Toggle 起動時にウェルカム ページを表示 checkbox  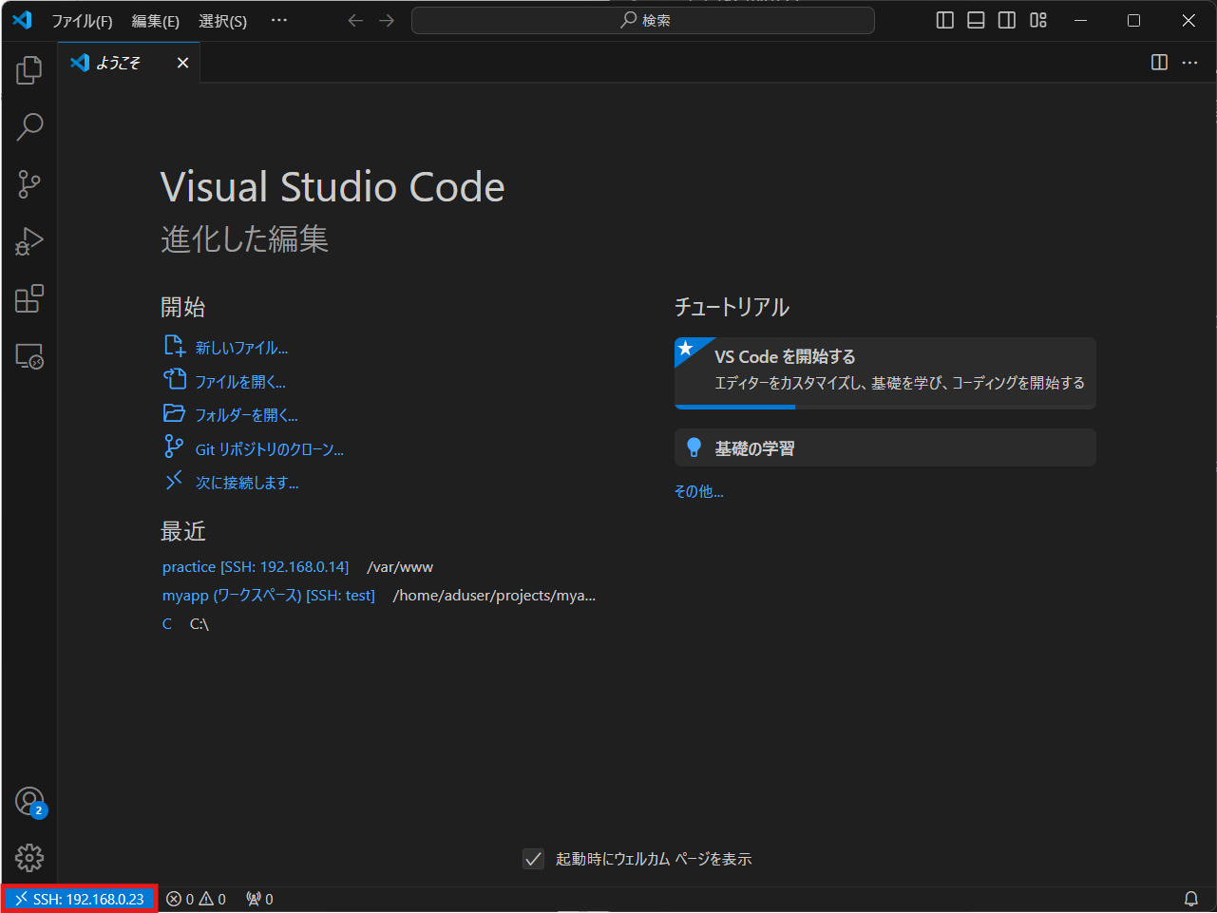point(534,859)
